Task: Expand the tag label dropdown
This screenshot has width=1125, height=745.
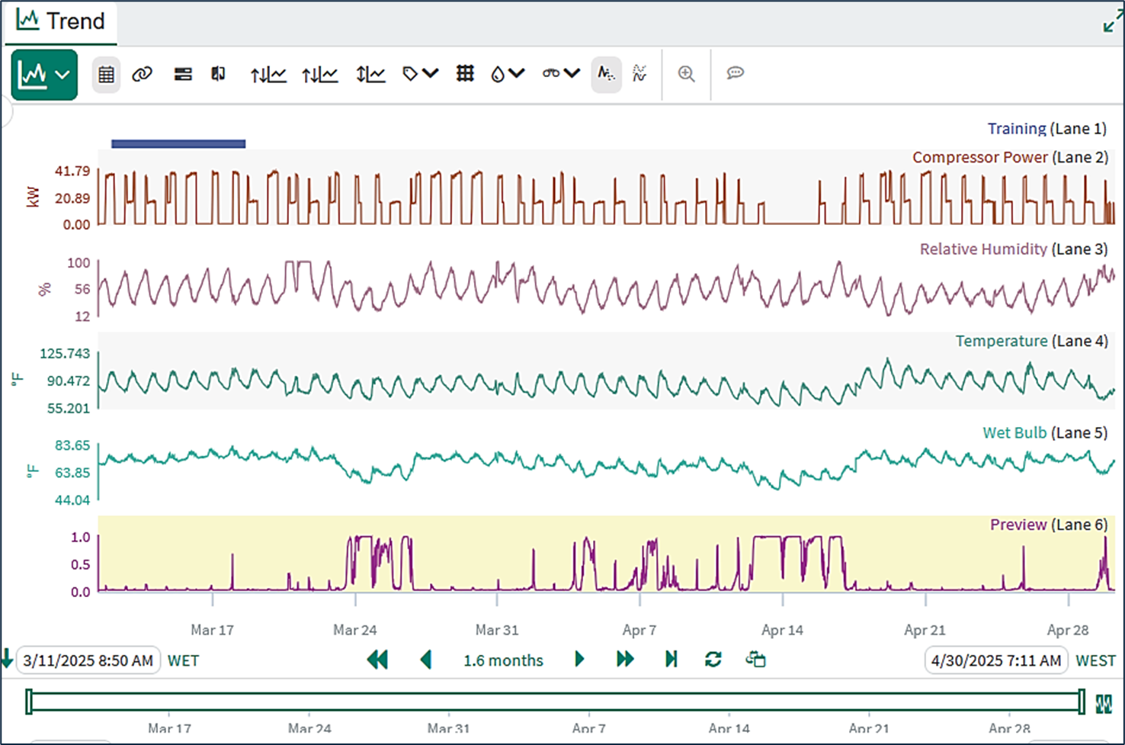Action: tap(420, 74)
